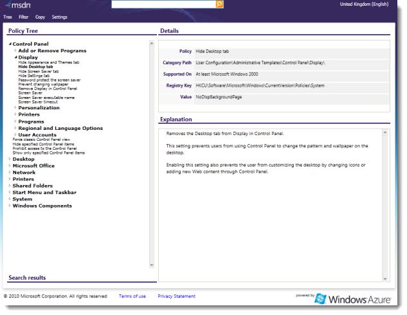The width and height of the screenshot is (407, 315).
Task: Expand the Network tree node
Action: (x=10, y=172)
